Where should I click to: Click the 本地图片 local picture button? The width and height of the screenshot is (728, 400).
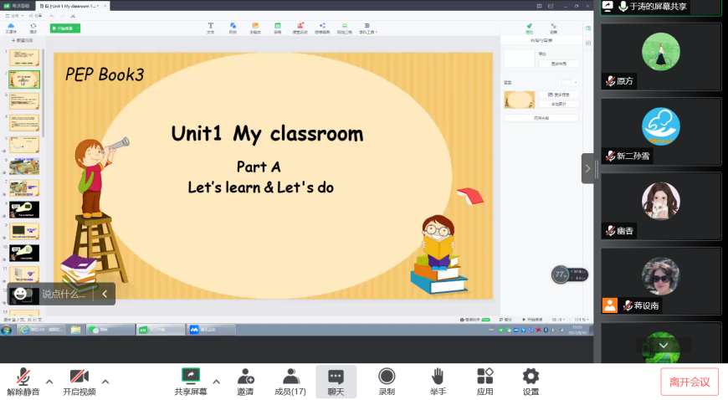pos(558,104)
